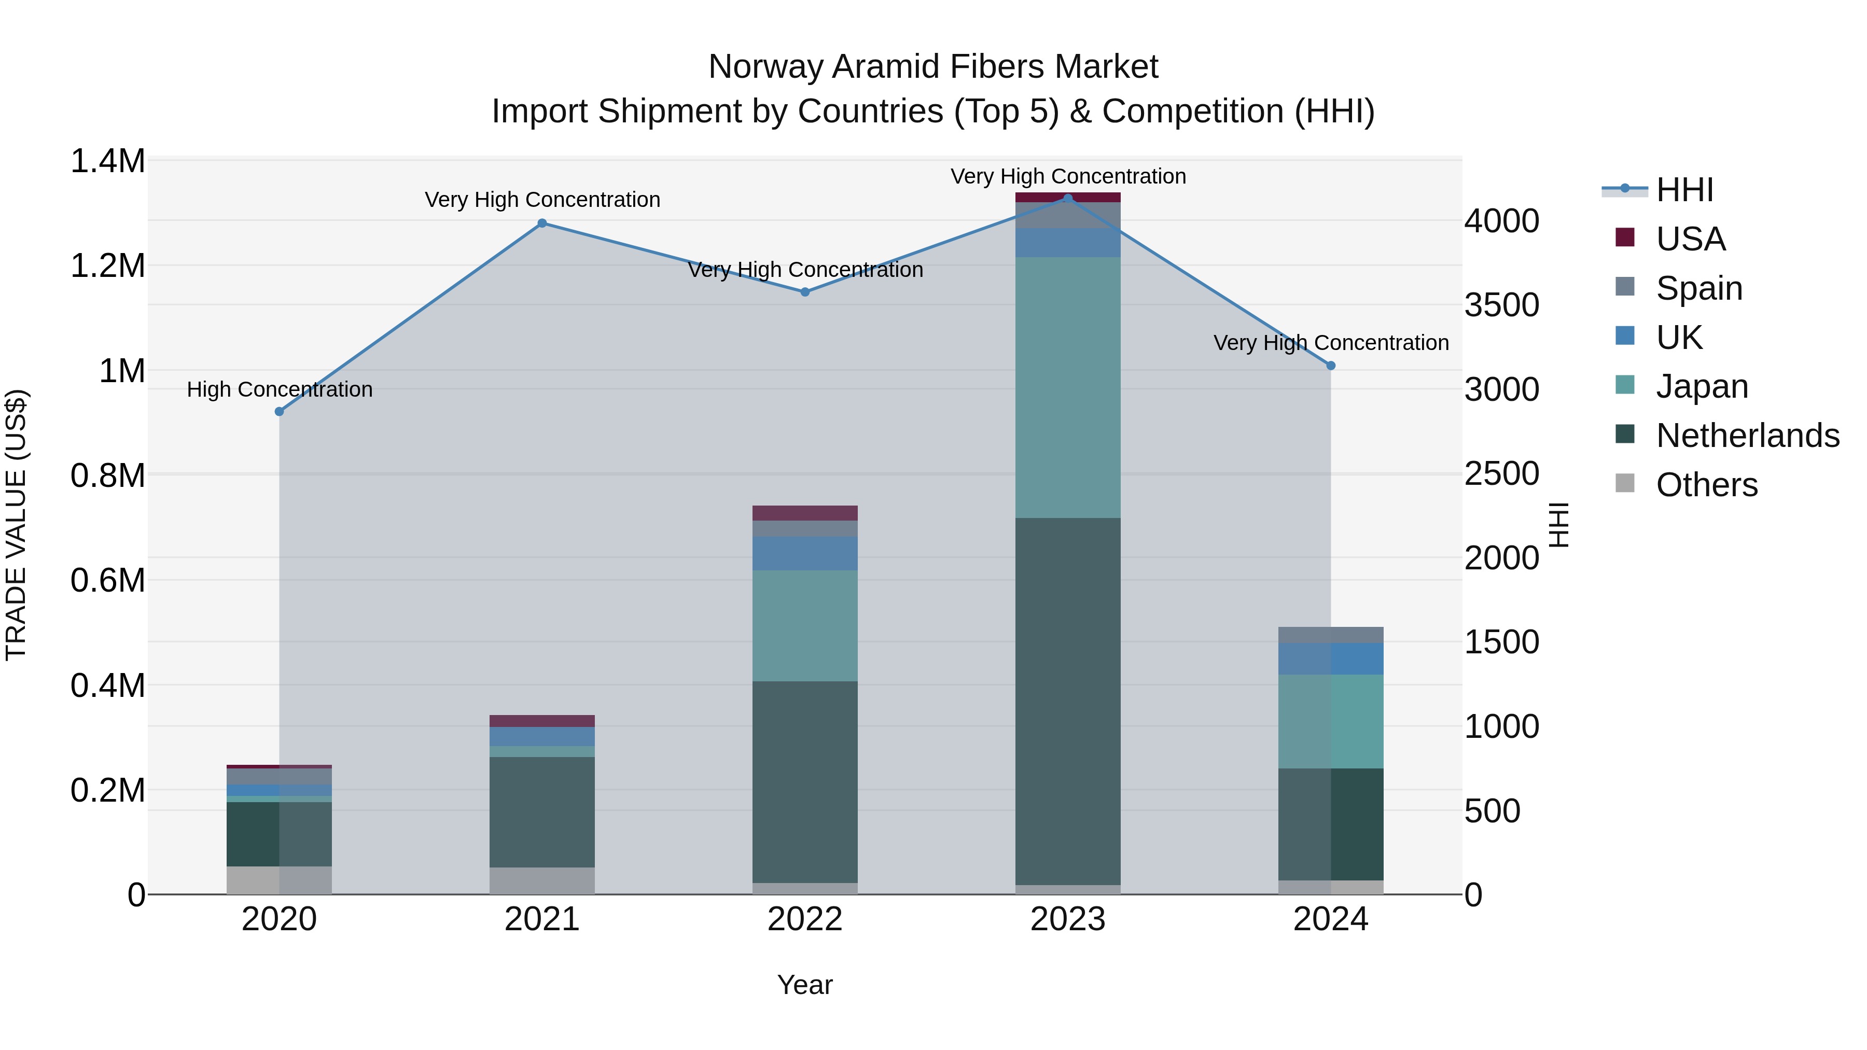The height and width of the screenshot is (1050, 1867).
Task: Select the Netherlands segment of 2024 bar
Action: click(1331, 824)
